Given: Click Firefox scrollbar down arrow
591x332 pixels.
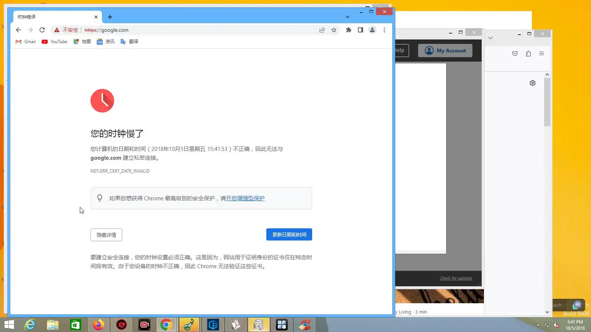Looking at the screenshot, I should click(x=547, y=312).
